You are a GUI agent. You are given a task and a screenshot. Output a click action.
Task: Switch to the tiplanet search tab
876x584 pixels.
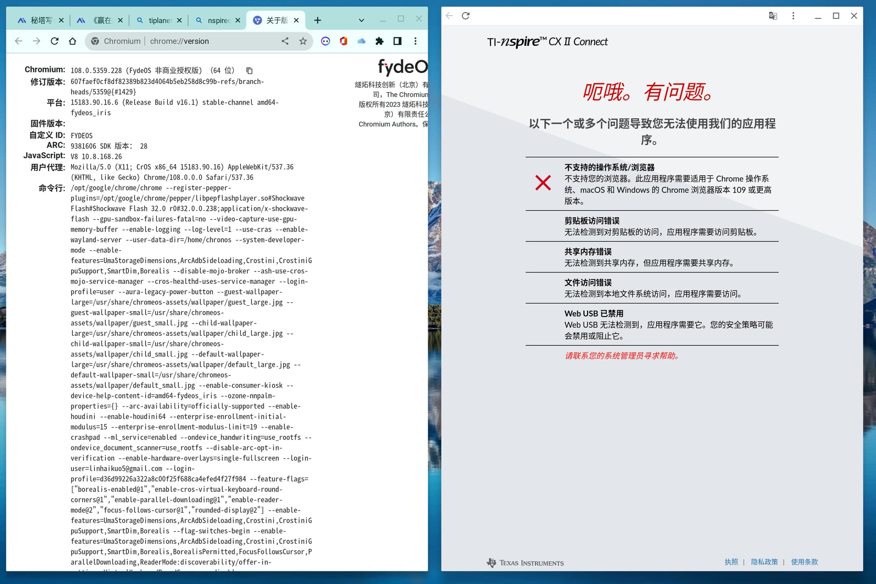(160, 20)
